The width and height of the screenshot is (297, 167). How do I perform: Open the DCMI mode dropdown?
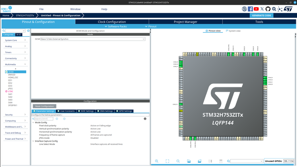pyautogui.click(x=93, y=39)
